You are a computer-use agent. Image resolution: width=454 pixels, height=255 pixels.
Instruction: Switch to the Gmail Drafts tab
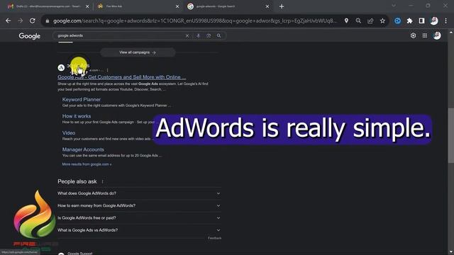[48, 6]
